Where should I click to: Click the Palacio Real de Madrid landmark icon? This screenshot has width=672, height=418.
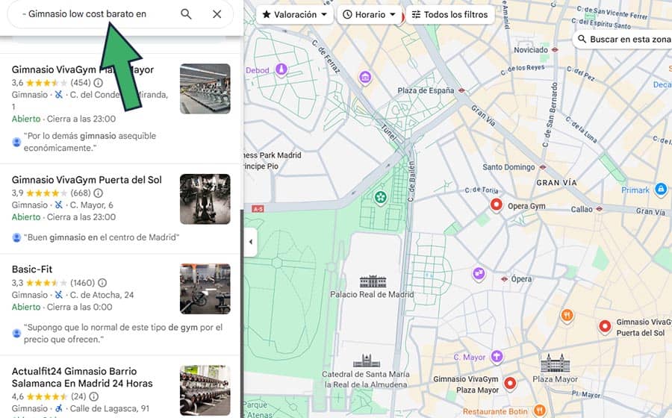(x=373, y=281)
